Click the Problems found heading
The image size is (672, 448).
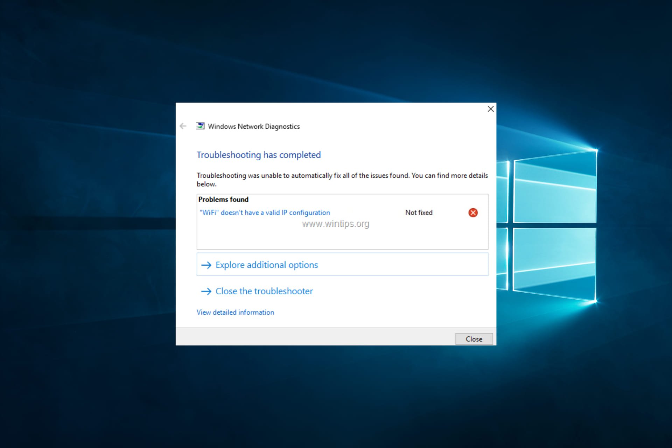[x=223, y=199]
